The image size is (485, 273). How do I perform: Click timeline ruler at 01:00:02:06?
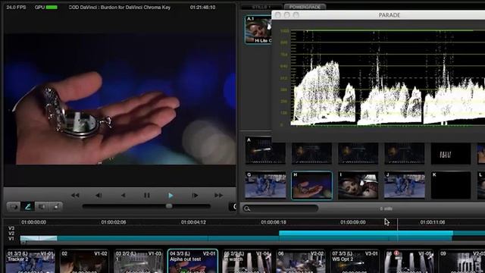(x=114, y=222)
